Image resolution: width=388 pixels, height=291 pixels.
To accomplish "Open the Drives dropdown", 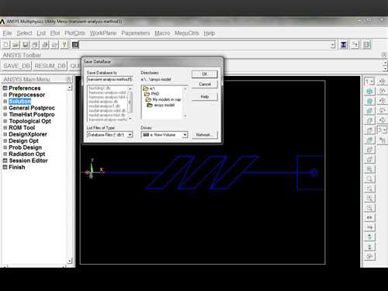I will pos(185,134).
